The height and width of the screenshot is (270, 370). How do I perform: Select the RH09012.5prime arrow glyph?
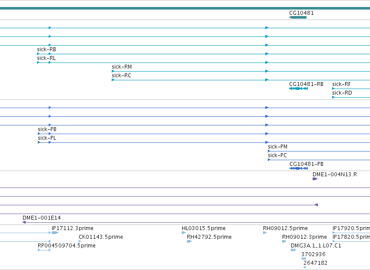pyautogui.click(x=265, y=233)
